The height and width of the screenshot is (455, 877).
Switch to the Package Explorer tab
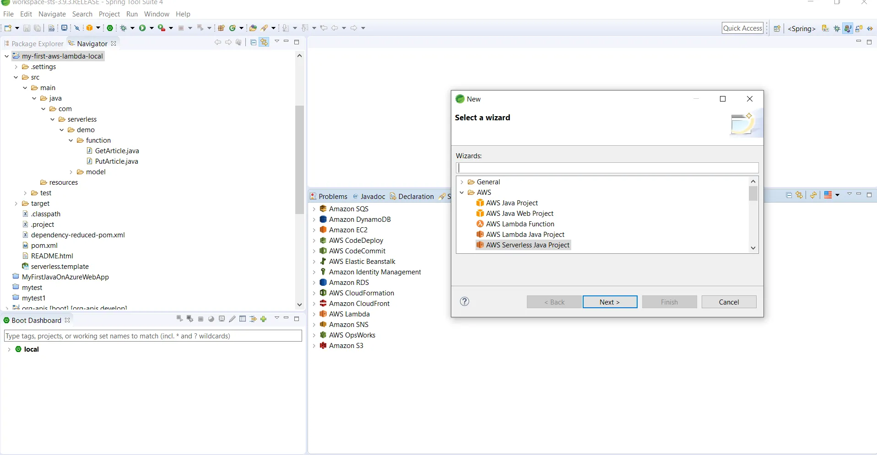(x=34, y=43)
